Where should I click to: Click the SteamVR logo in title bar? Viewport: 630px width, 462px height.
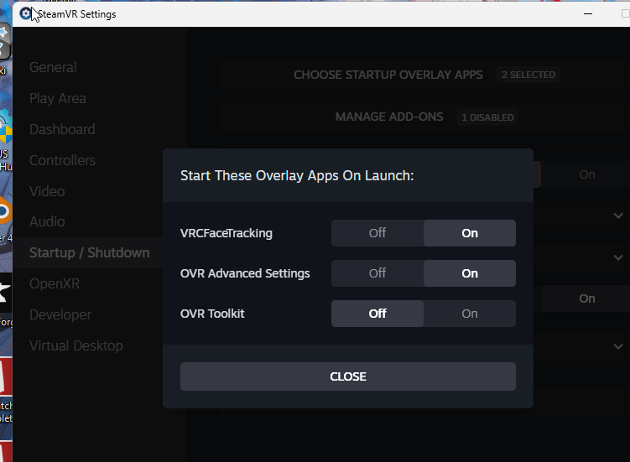[26, 13]
